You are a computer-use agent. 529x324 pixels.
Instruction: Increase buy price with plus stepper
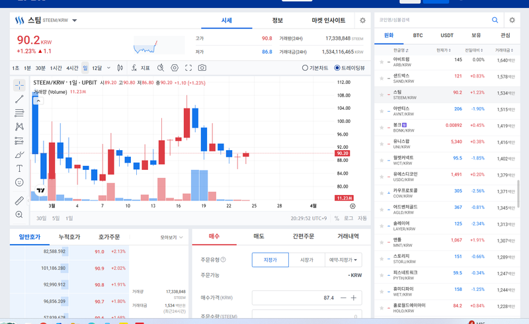click(x=354, y=298)
